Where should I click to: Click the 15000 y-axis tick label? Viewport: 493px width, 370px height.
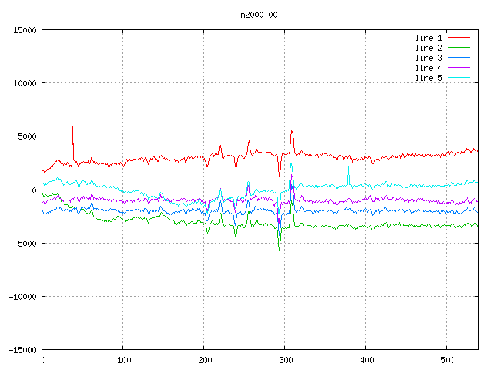pyautogui.click(x=25, y=30)
